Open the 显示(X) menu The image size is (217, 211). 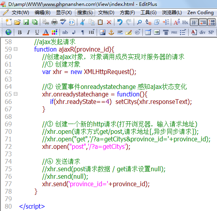(x=64, y=13)
